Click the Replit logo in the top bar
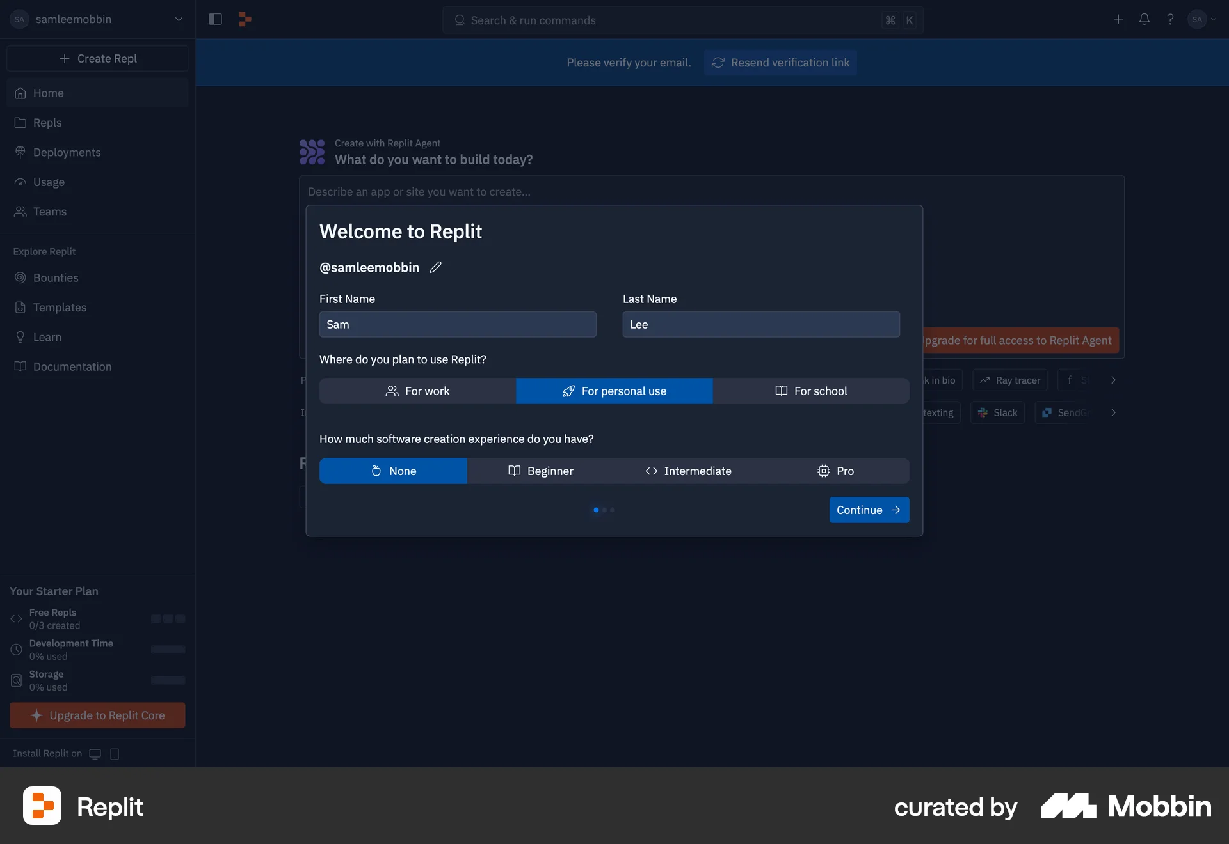 245,19
